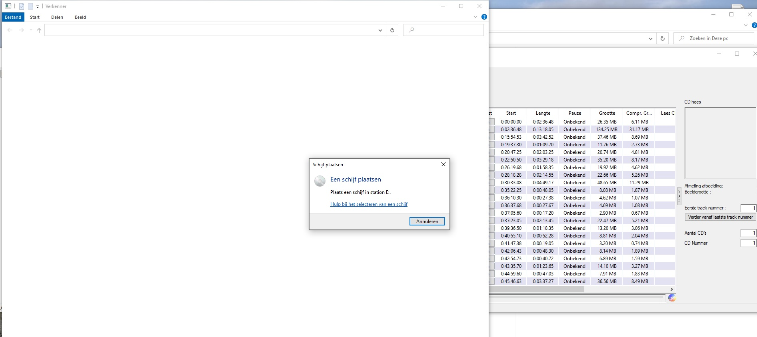The image size is (757, 337).
Task: Click the right arrow of horizontal scrollbar
Action: tap(672, 289)
